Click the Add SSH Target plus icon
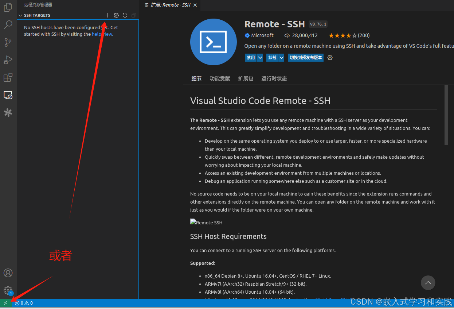454x309 pixels. click(107, 15)
